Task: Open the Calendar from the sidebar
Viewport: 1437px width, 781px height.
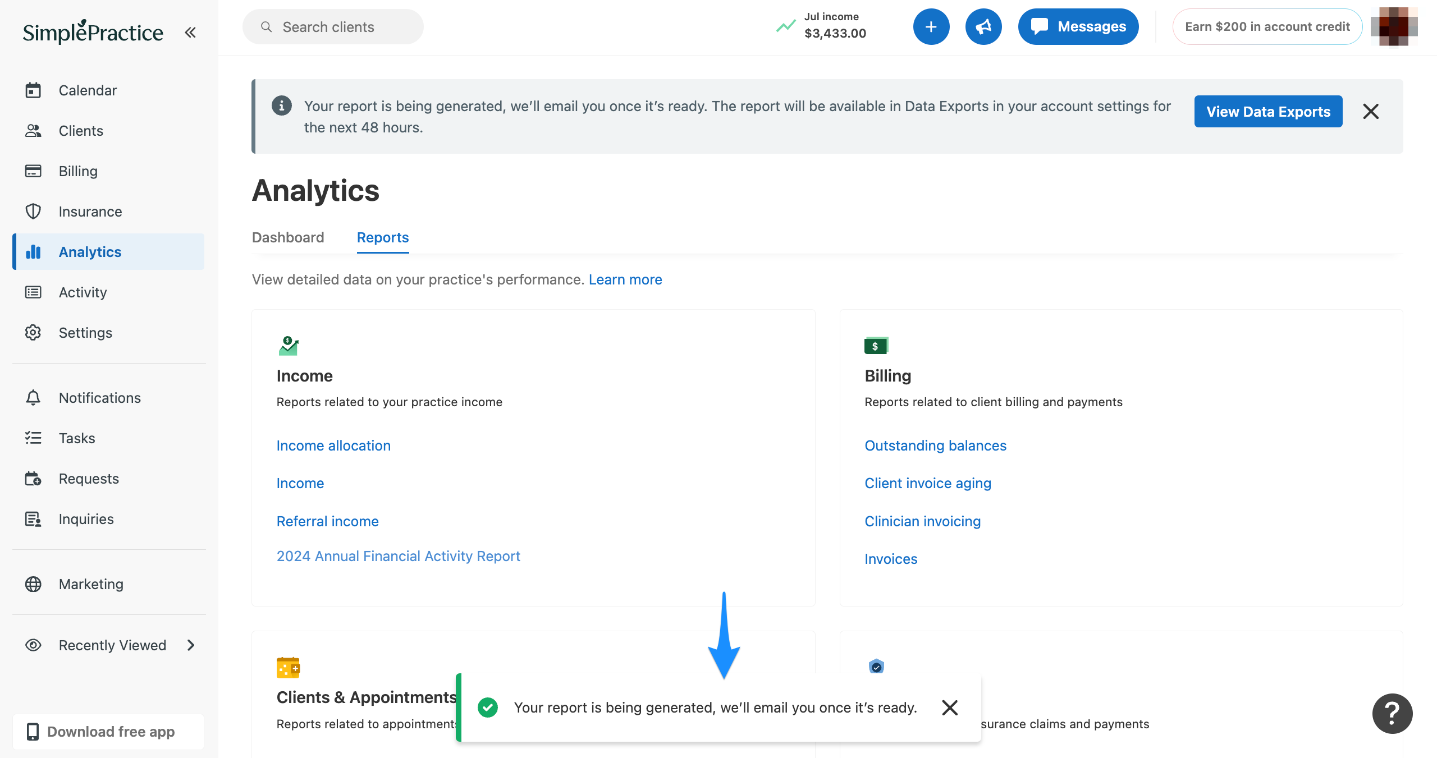Action: pos(34,90)
